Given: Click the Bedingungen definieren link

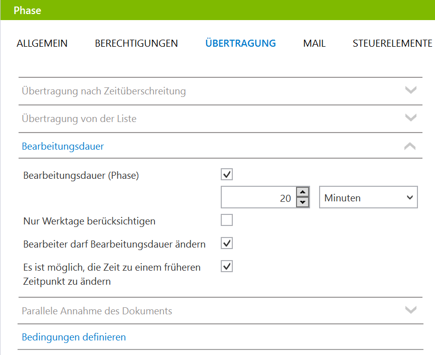Looking at the screenshot, I should click(74, 337).
